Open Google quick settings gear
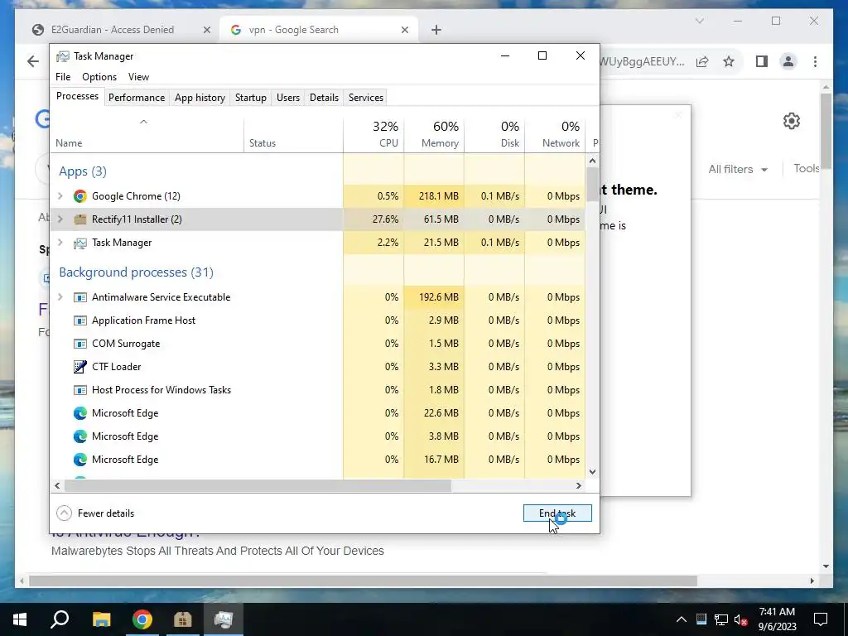This screenshot has width=848, height=636. [x=792, y=121]
